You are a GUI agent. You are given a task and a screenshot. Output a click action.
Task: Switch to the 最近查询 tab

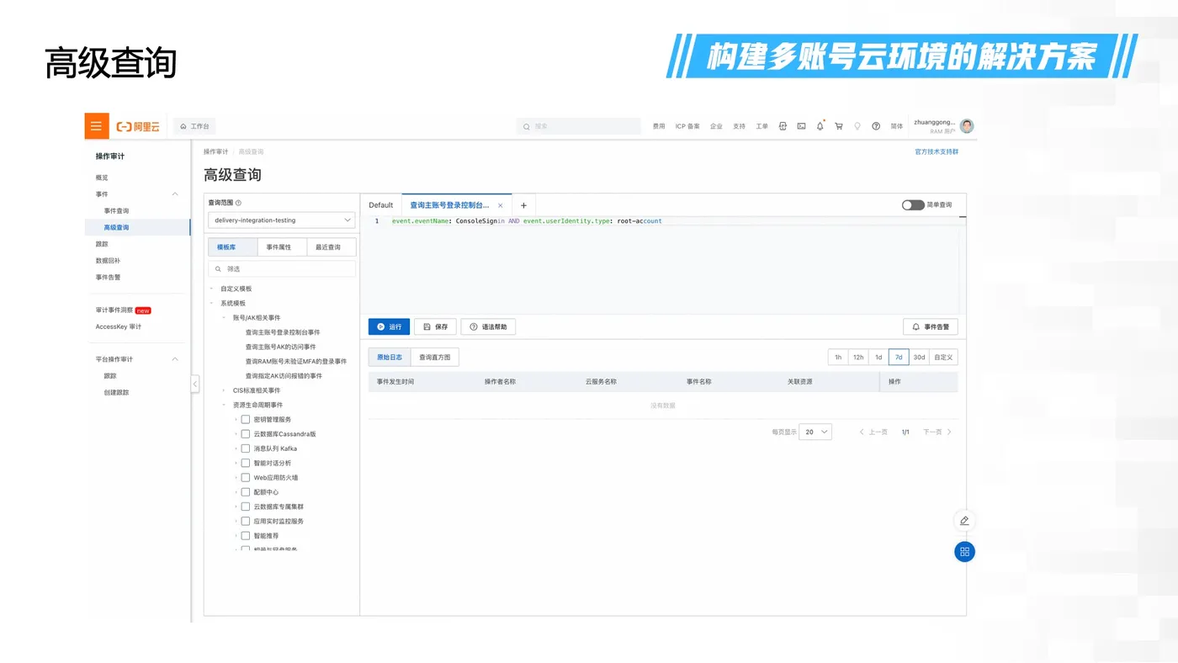coord(331,247)
